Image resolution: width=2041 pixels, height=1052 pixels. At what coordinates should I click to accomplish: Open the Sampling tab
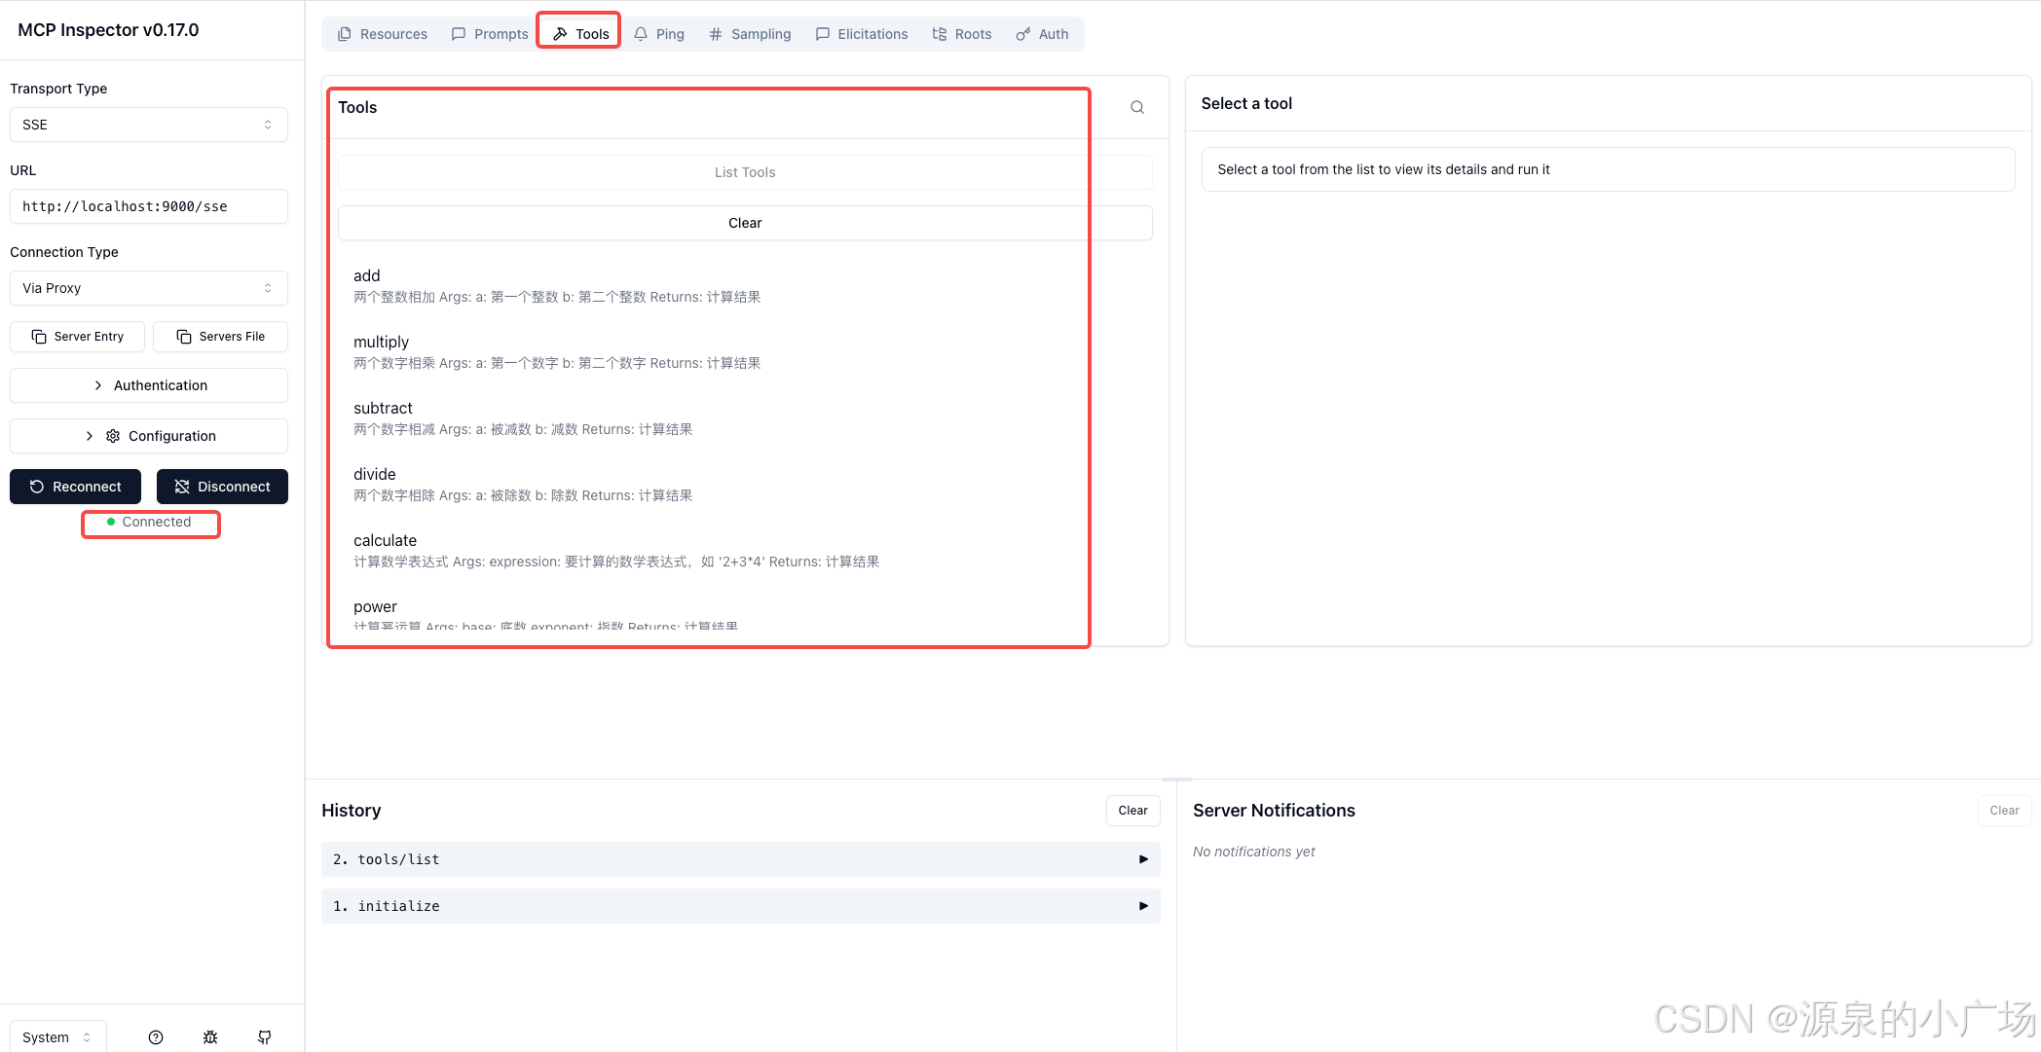[750, 34]
